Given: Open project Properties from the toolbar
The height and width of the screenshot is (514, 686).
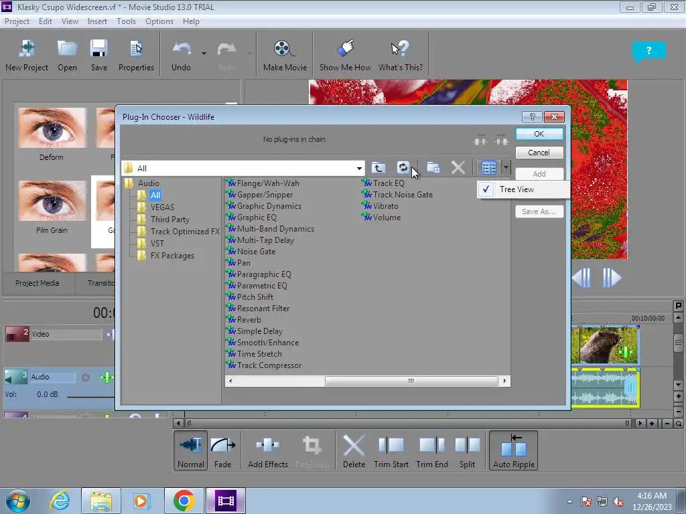Looking at the screenshot, I should click(x=136, y=56).
